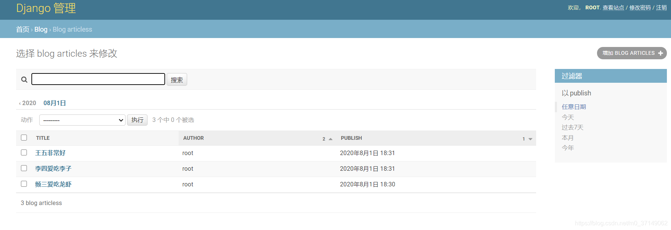Screen dimensions: 671x230
Task: Go to 首页 breadcrumb link
Action: pos(22,29)
